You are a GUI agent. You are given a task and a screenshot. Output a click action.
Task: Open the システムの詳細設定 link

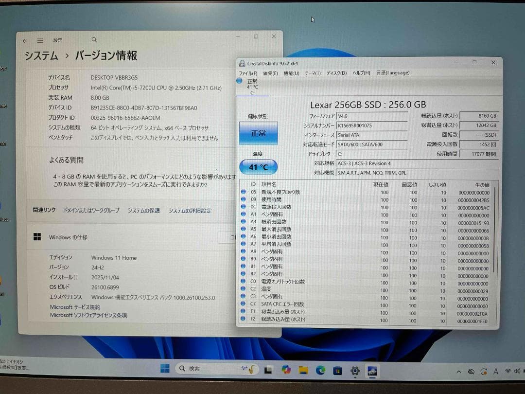(190, 211)
